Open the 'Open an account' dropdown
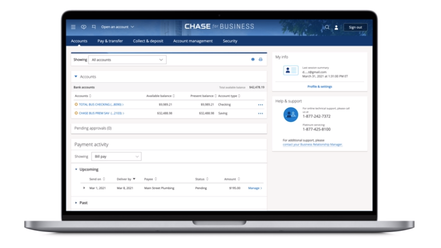The height and width of the screenshot is (248, 441). tap(118, 27)
